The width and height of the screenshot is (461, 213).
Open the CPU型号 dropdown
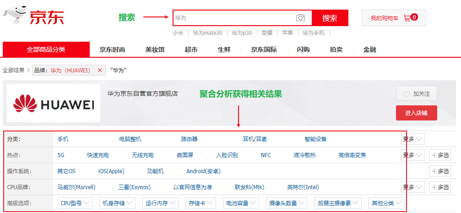coord(75,203)
